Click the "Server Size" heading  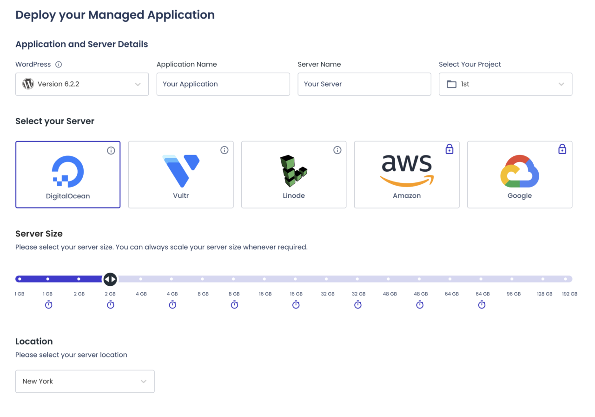[39, 234]
